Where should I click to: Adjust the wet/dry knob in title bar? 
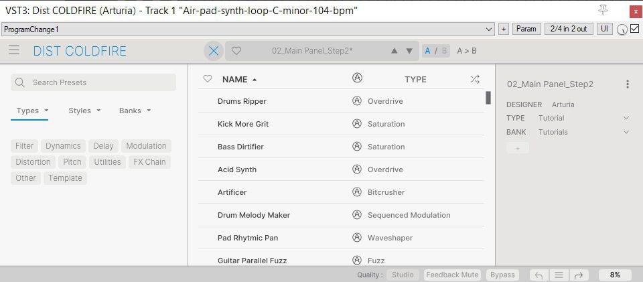point(622,29)
